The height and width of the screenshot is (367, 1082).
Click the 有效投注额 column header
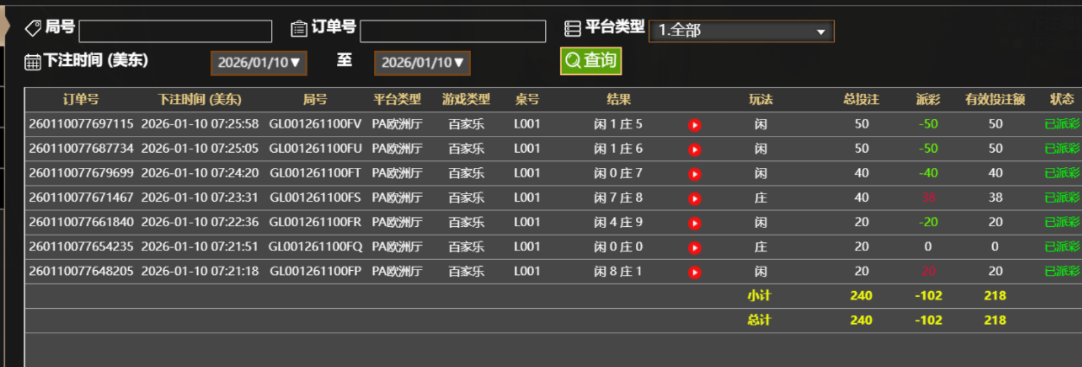click(x=995, y=99)
